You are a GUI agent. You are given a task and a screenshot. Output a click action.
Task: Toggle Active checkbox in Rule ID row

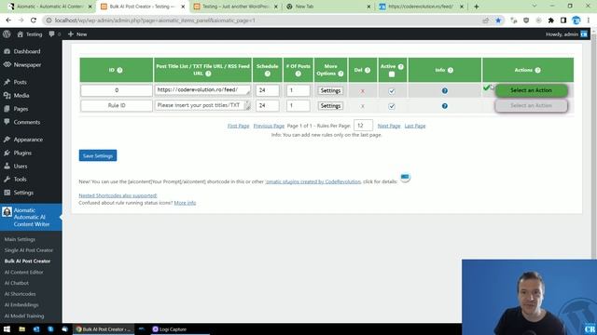392,106
